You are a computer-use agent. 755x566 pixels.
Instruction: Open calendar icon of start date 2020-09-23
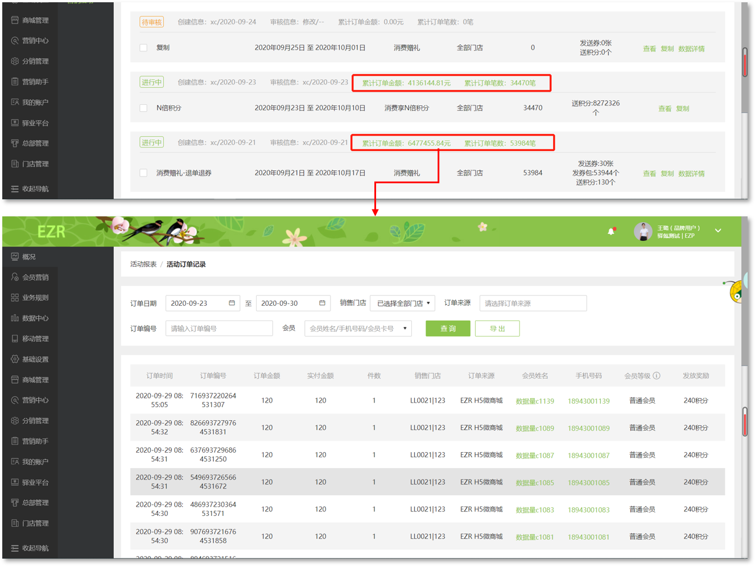tap(232, 303)
